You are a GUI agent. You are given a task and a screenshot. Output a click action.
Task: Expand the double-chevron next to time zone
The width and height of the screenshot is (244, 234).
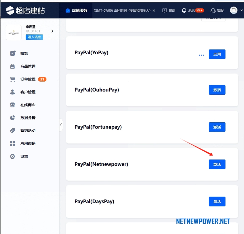click(x=154, y=11)
